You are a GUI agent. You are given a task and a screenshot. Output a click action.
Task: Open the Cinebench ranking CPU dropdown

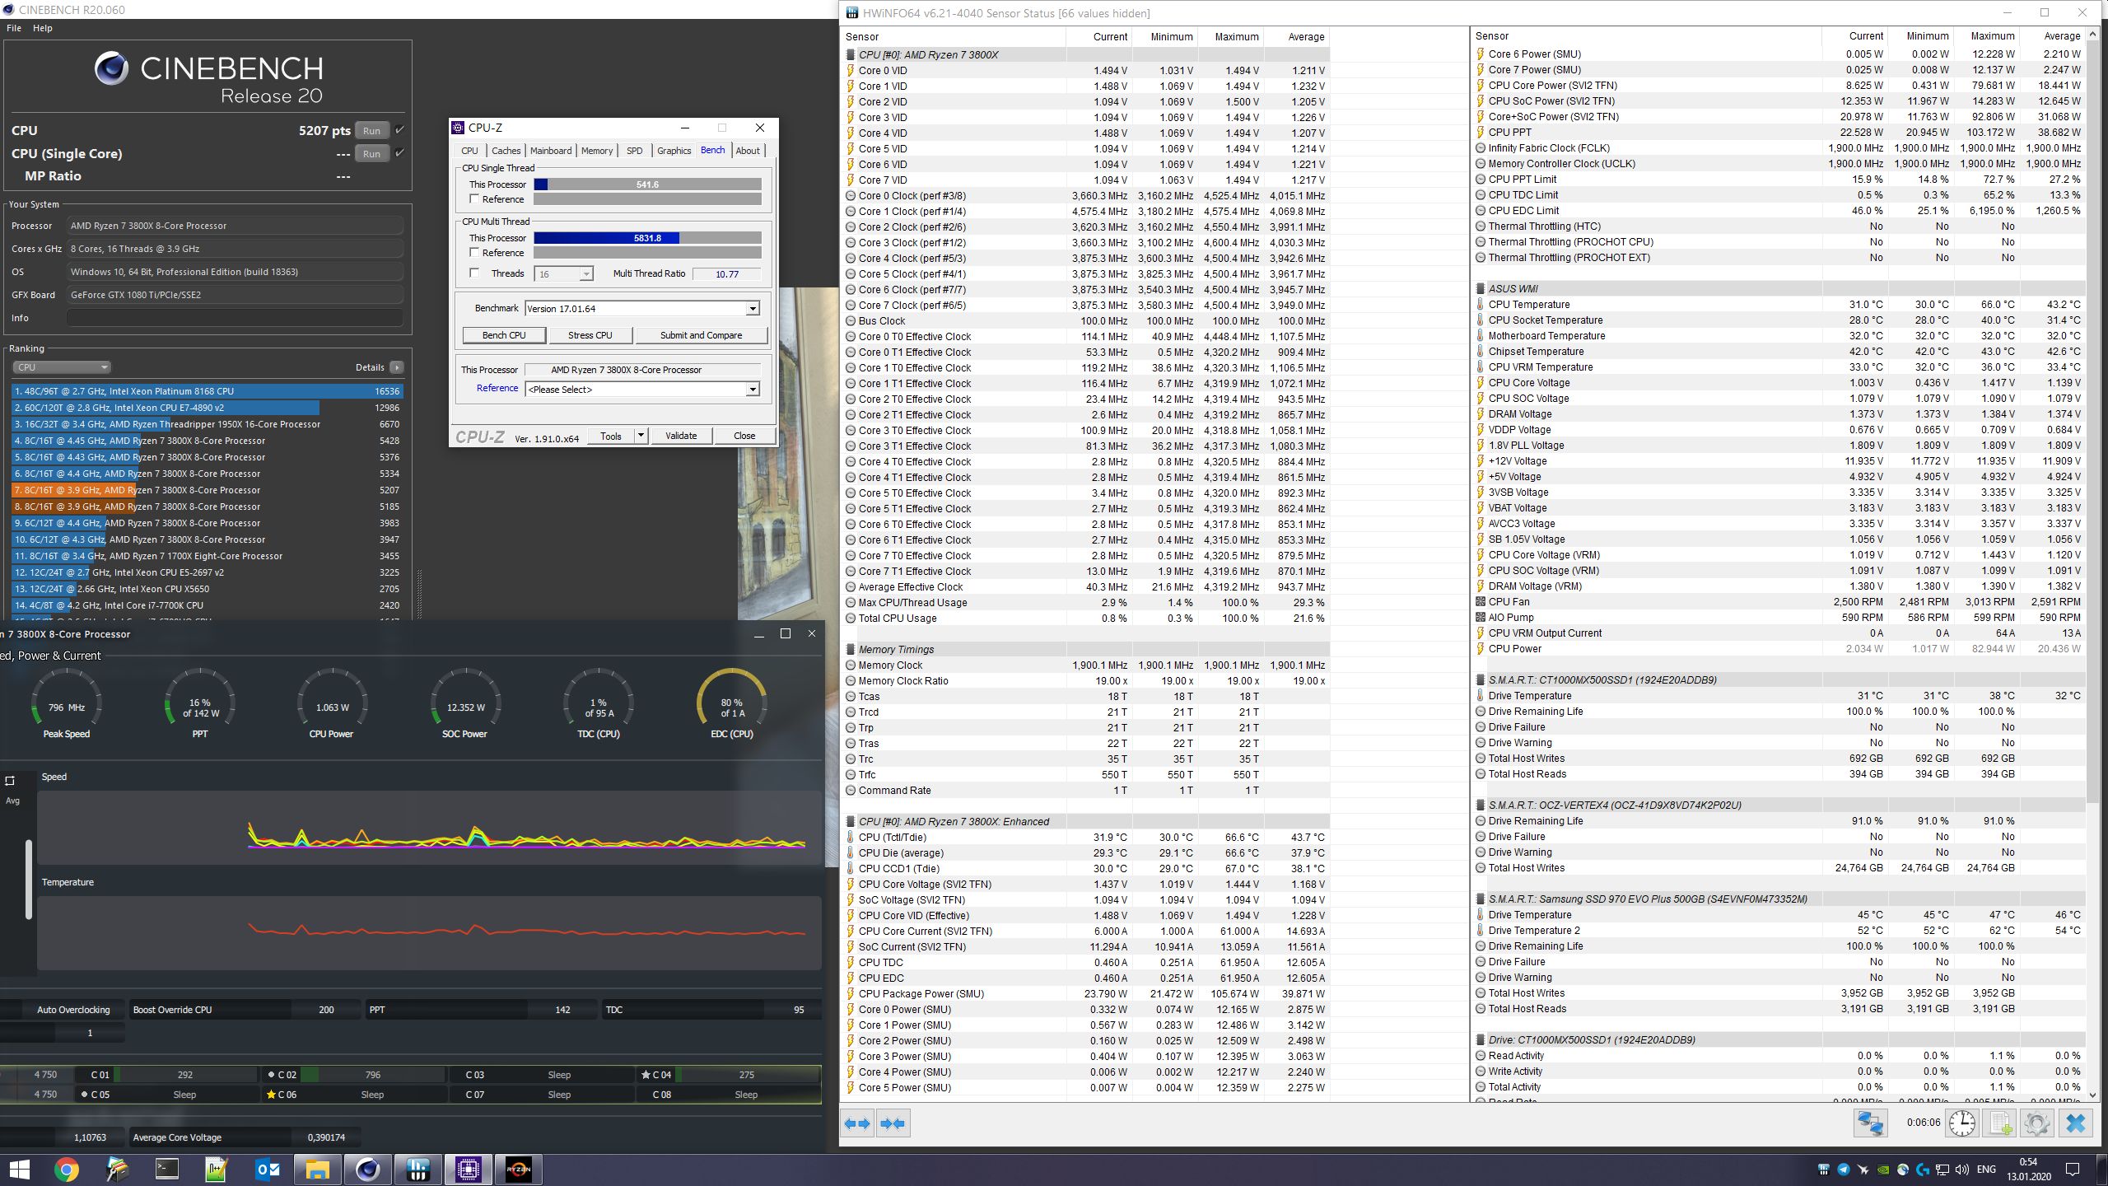61,367
